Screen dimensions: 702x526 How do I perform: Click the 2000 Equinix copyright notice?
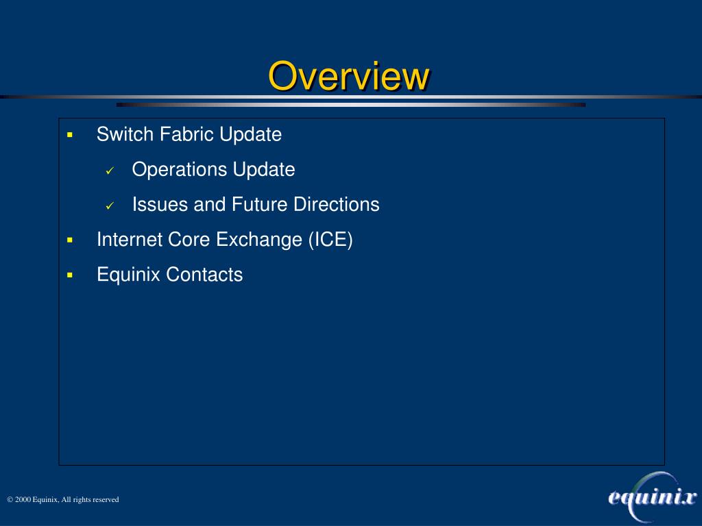tap(63, 499)
